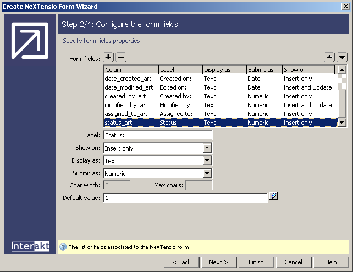Viewport: 353px width, 272px height.
Task: Click the Show on column header
Action: point(308,70)
